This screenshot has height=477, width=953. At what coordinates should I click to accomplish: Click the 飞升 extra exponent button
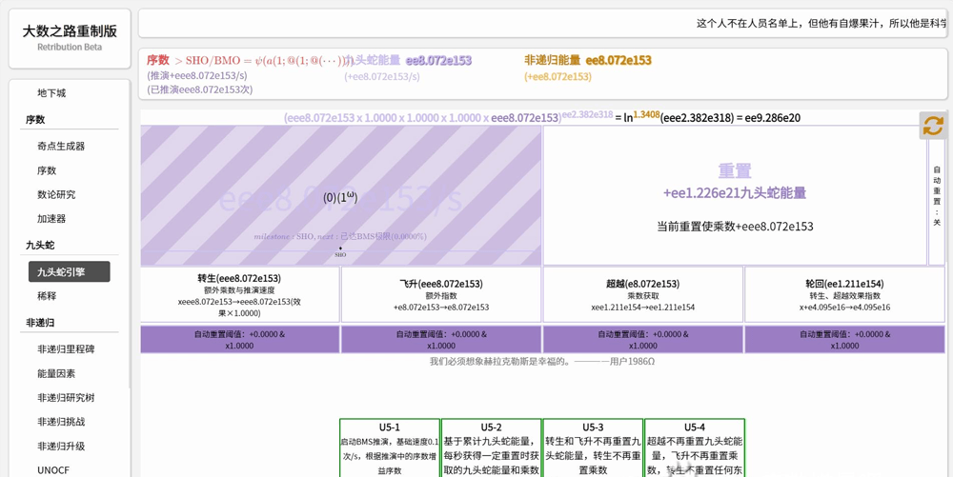pos(441,295)
